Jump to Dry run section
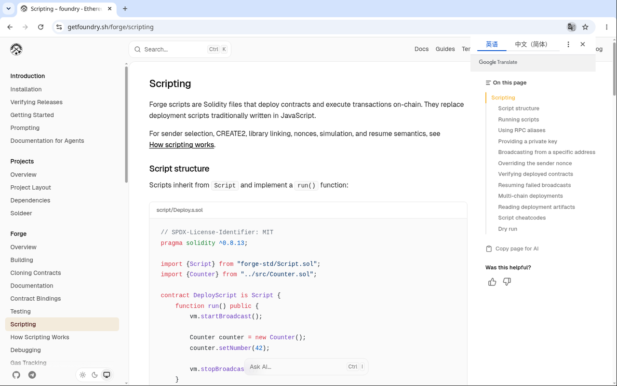The height and width of the screenshot is (386, 617). tap(508, 229)
